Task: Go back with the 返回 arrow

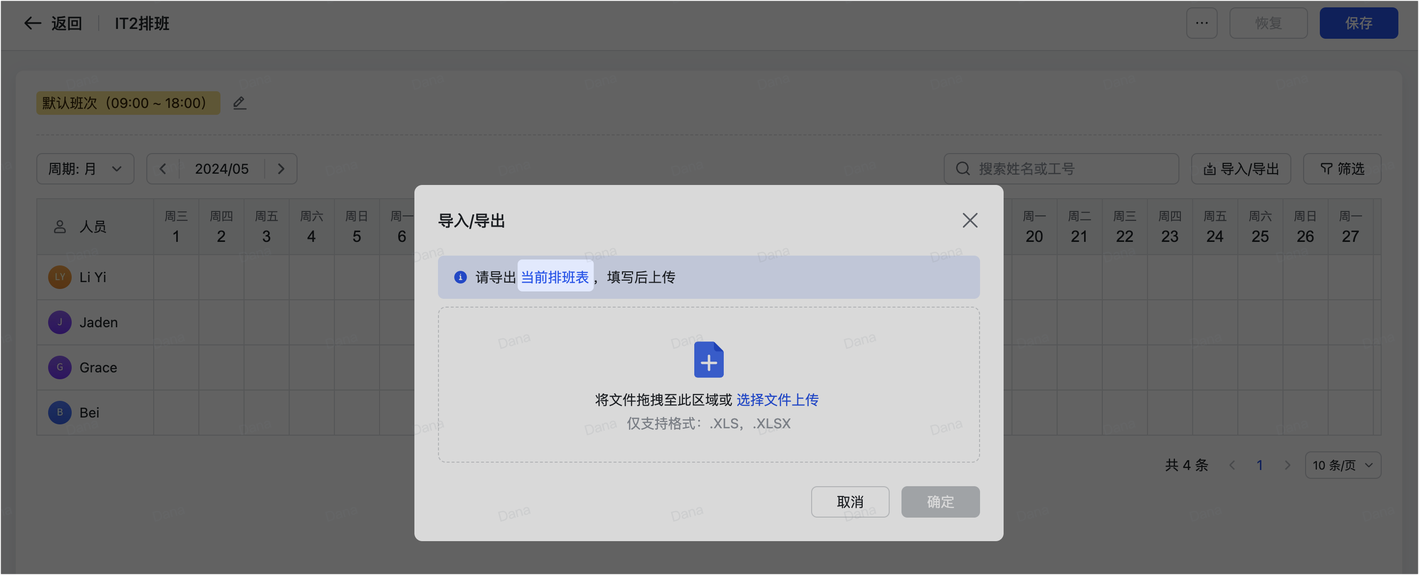Action: click(x=33, y=23)
